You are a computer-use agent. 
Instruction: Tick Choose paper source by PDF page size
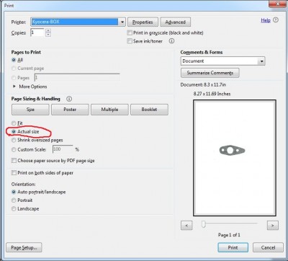point(14,160)
